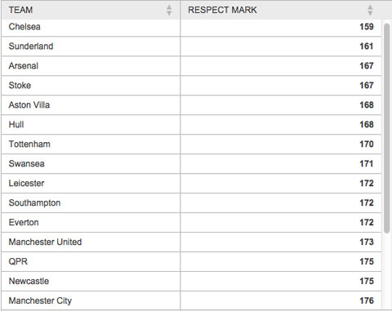
Task: Select the QPR team cell
Action: pyautogui.click(x=91, y=262)
